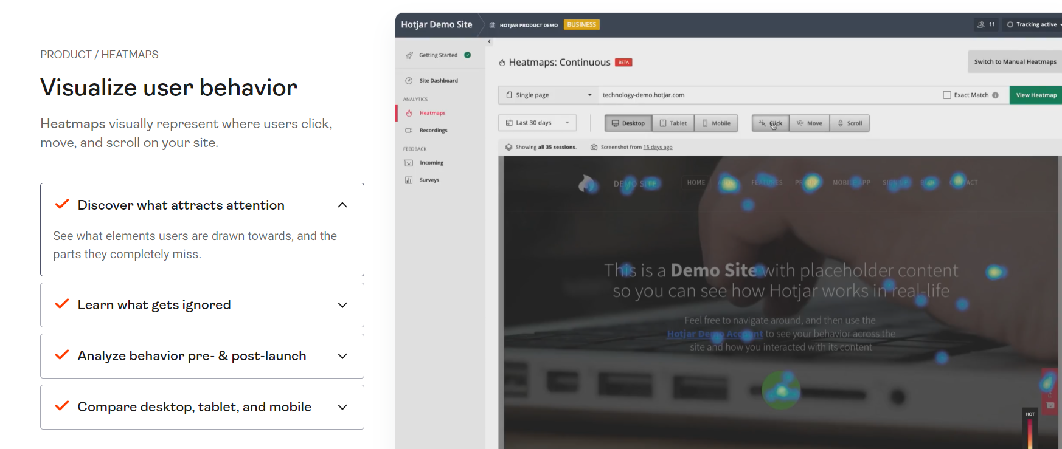Viewport: 1062px width, 449px height.
Task: Click the Hotjar Demo Account link
Action: point(715,334)
